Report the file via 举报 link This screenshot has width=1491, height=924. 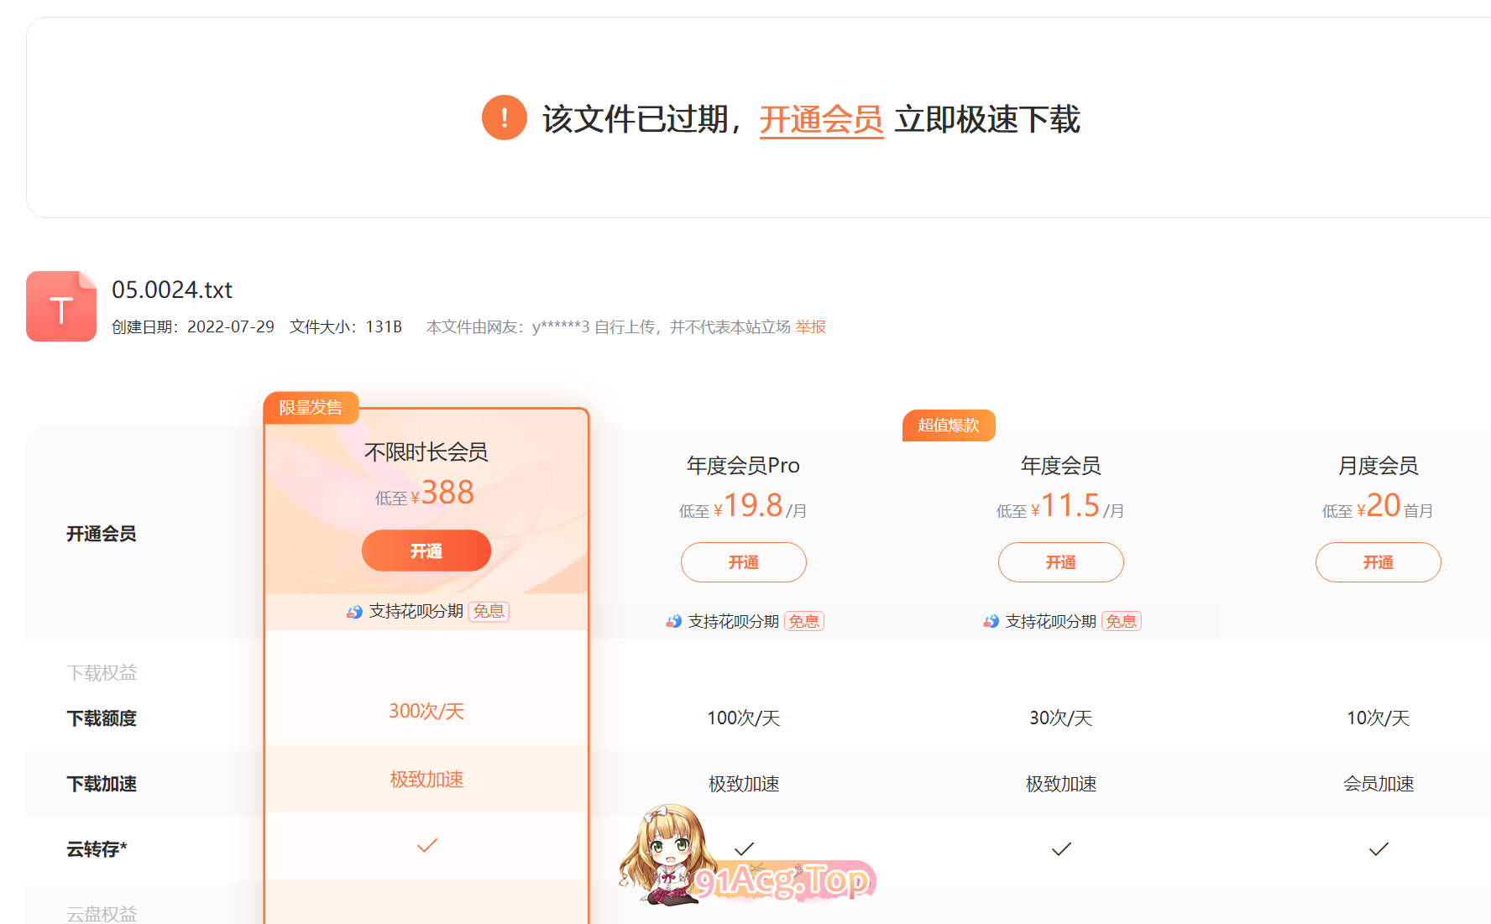pos(810,326)
